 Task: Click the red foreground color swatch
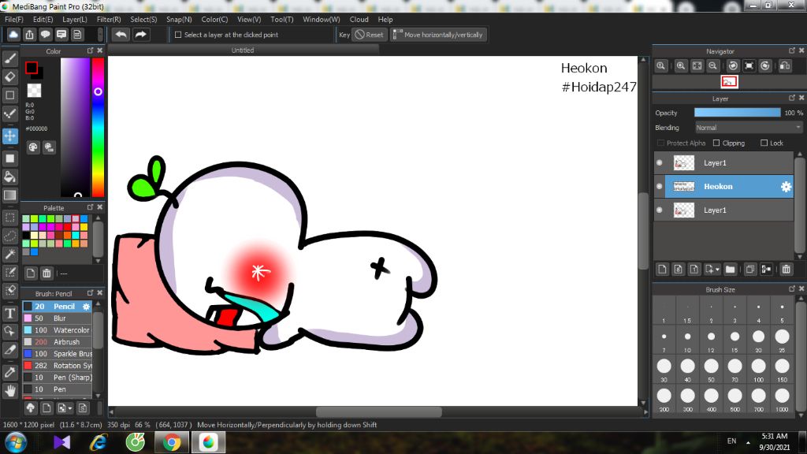(32, 68)
